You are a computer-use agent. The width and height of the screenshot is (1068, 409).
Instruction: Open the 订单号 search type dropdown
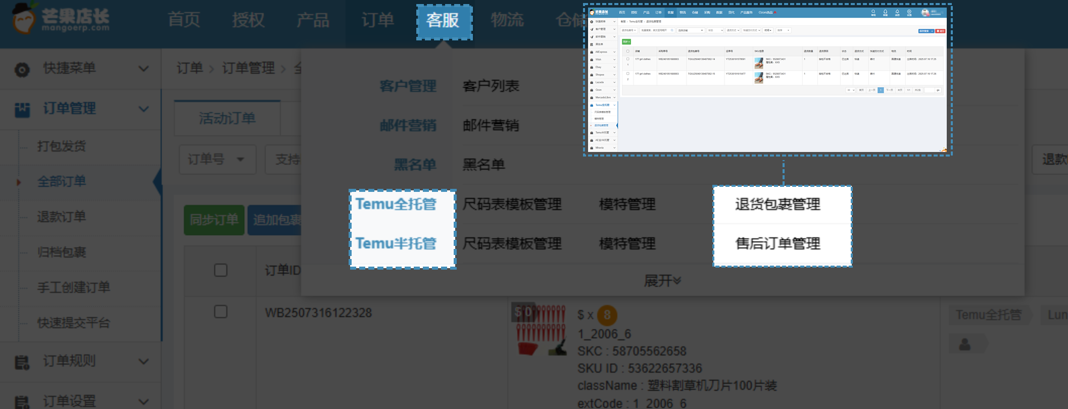[x=217, y=160]
